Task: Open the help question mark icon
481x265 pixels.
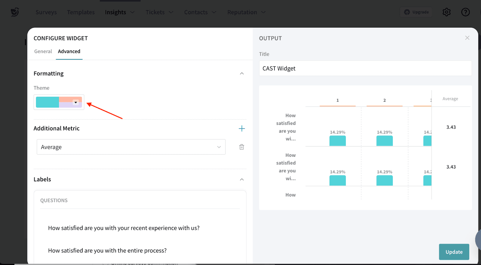Action: [465, 12]
